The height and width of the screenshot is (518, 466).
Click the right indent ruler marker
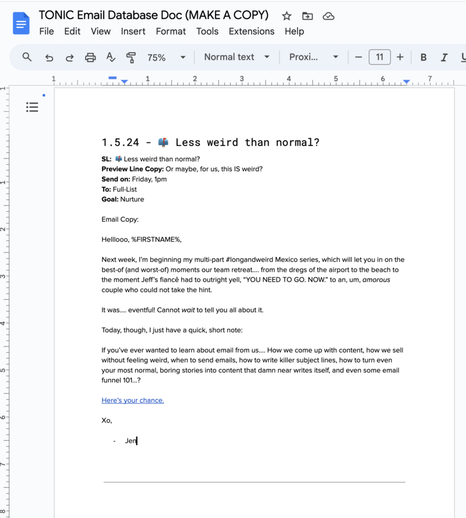tap(407, 81)
